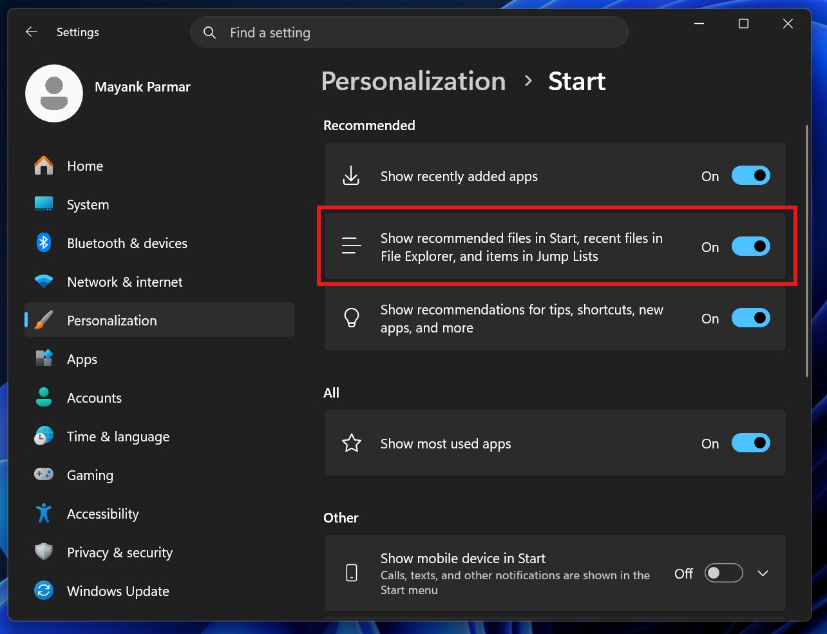Click the Show mobile device in Start title
827x634 pixels.
463,559
